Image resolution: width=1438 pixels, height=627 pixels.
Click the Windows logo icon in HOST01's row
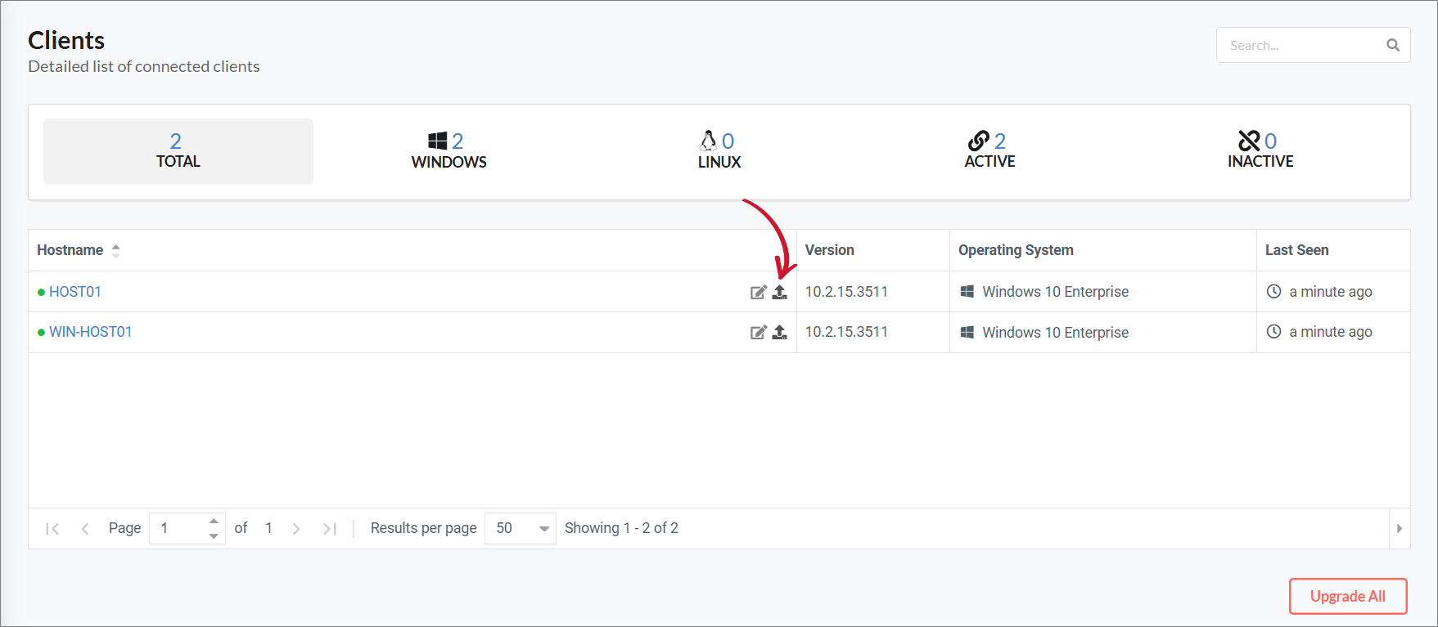967,291
